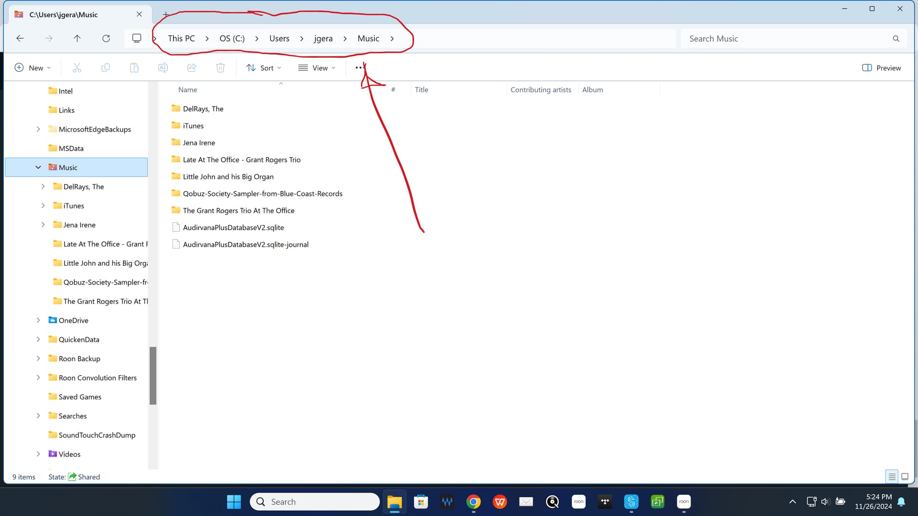Sort by the Title column header
The image size is (918, 516).
pyautogui.click(x=421, y=90)
